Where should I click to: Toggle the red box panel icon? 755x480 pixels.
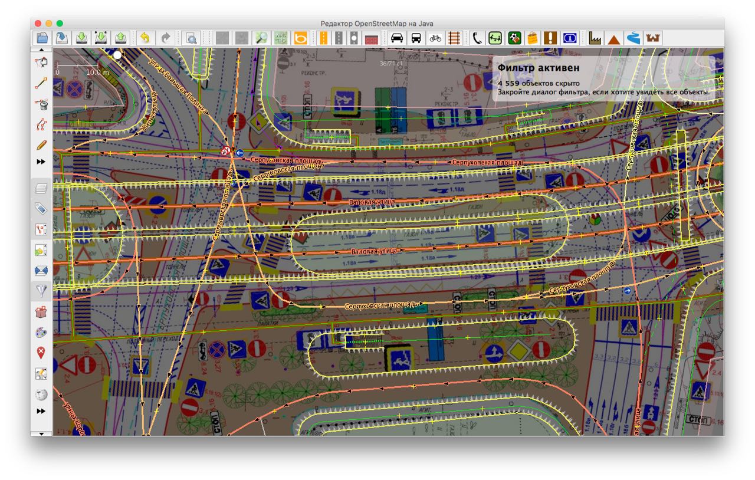[x=41, y=313]
